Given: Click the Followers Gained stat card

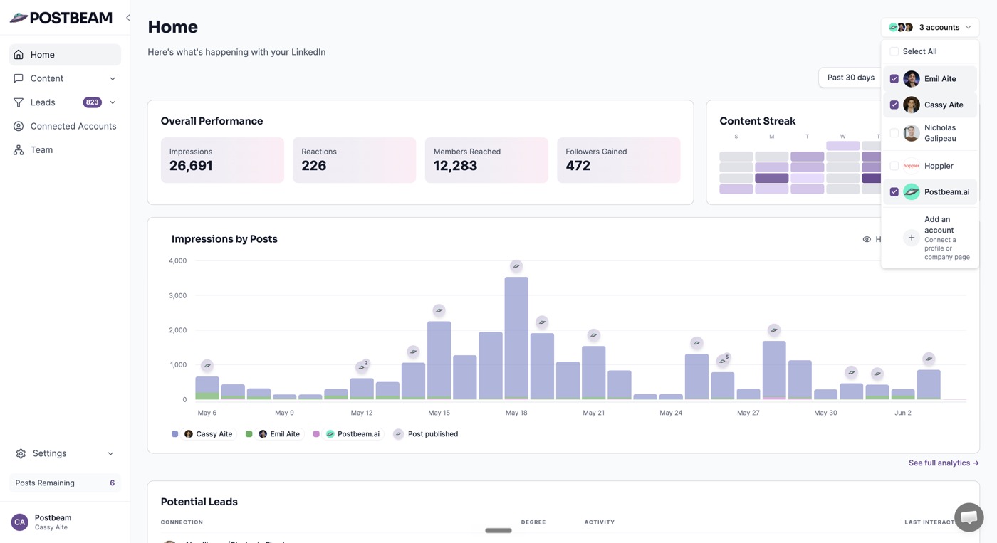Looking at the screenshot, I should (618, 160).
